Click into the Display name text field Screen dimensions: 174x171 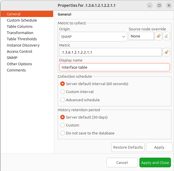pyautogui.click(x=114, y=67)
